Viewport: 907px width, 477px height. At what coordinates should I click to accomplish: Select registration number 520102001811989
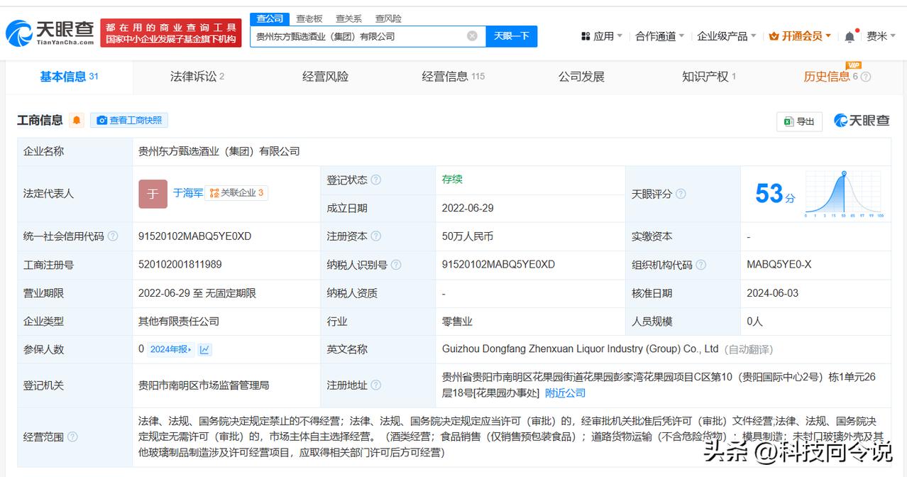[x=180, y=265]
